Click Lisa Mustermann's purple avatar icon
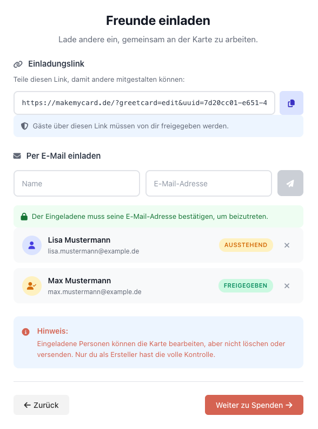318x429 pixels. coord(32,245)
